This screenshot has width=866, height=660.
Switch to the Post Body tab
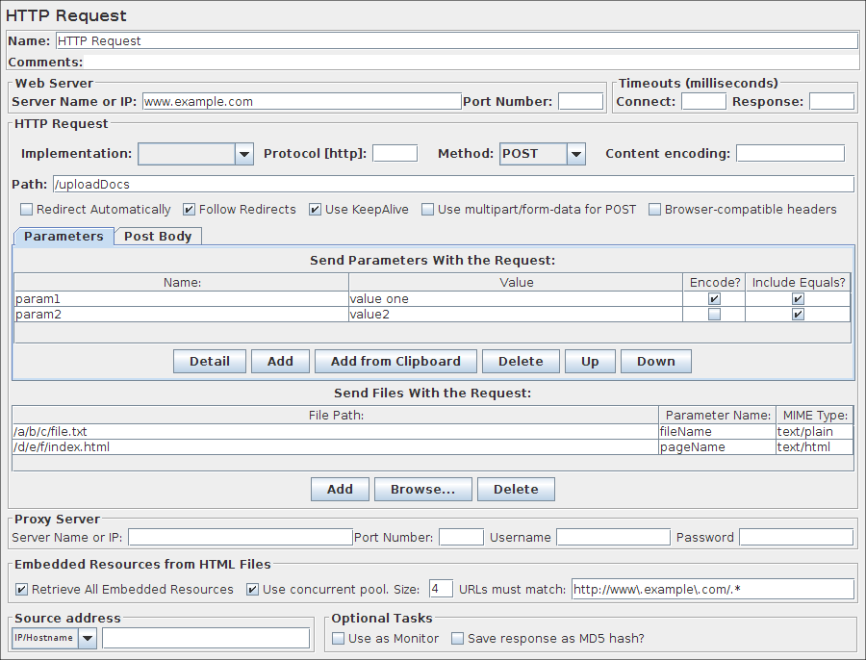[x=158, y=237]
